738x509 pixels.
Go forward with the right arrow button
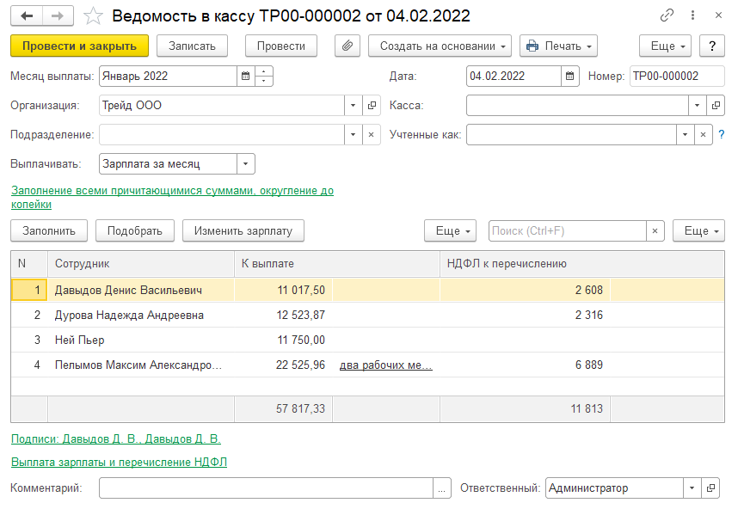coord(58,16)
